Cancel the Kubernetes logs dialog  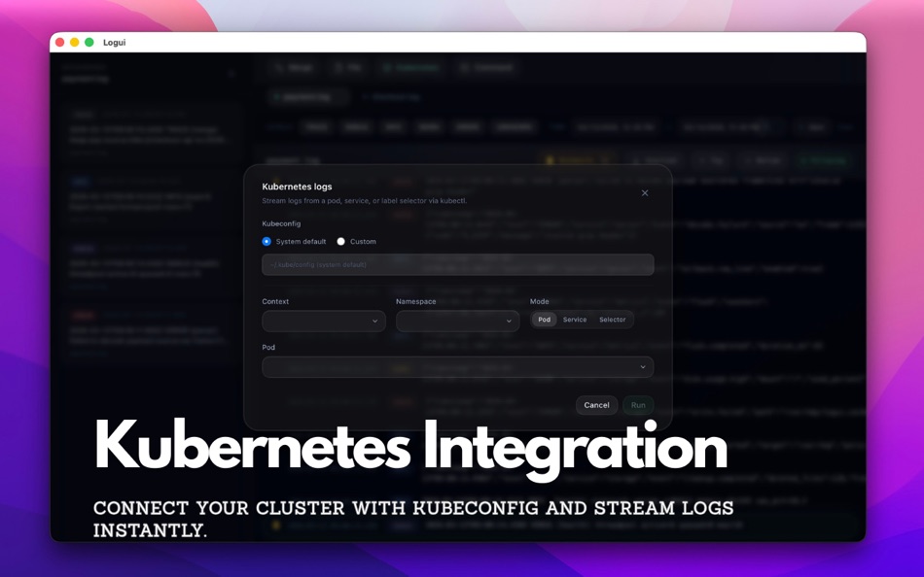pyautogui.click(x=596, y=405)
